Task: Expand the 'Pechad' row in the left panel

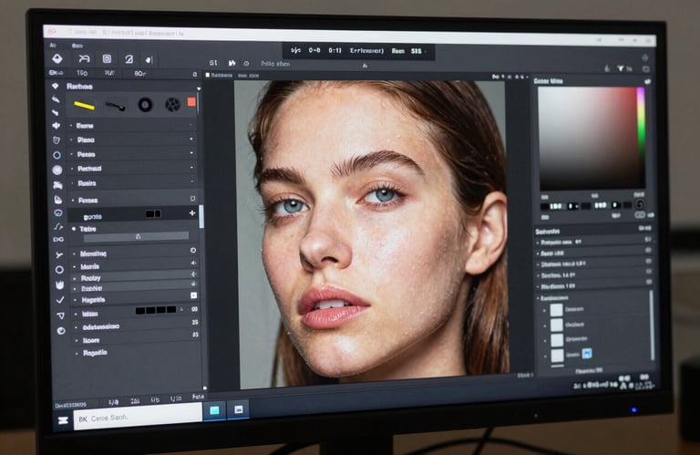Action: click(133, 169)
